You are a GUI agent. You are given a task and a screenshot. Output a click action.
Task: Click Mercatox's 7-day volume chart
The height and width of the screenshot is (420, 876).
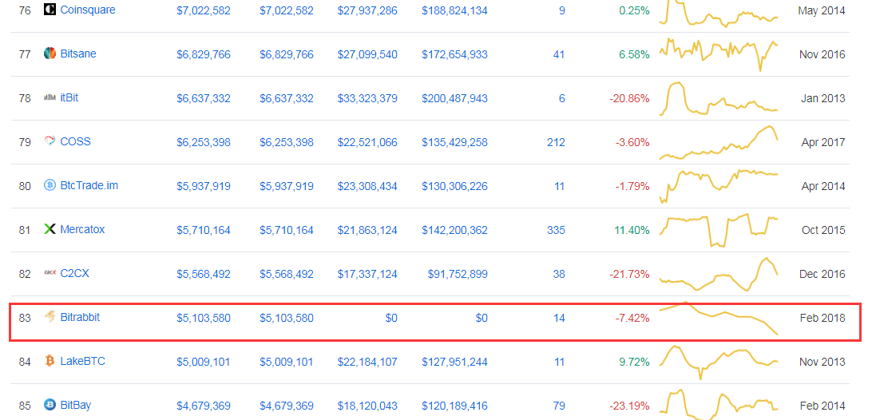(x=719, y=230)
